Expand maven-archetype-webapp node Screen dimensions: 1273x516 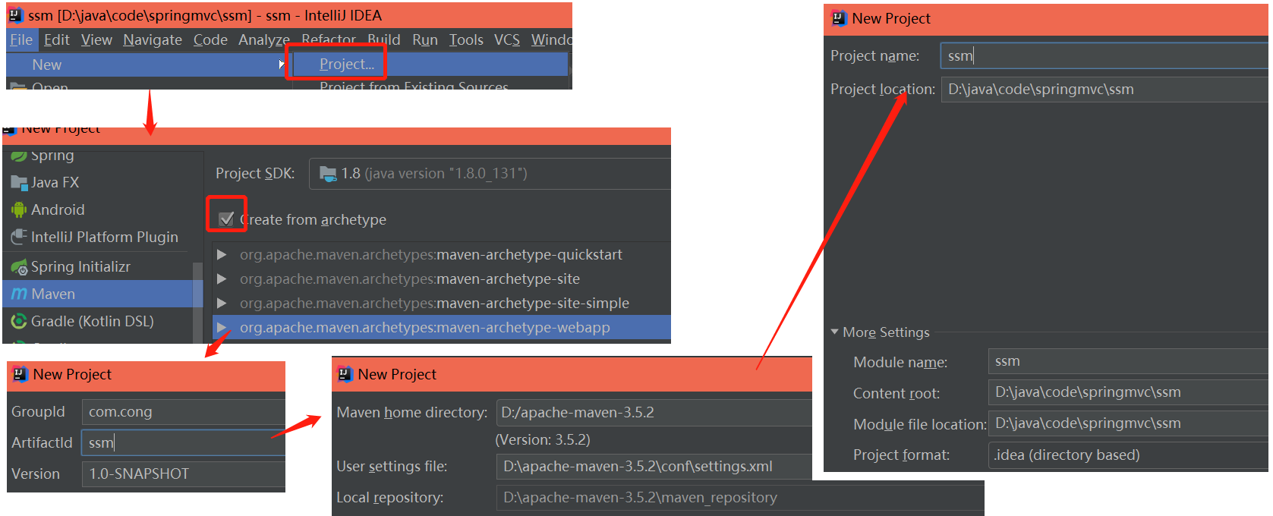point(222,327)
